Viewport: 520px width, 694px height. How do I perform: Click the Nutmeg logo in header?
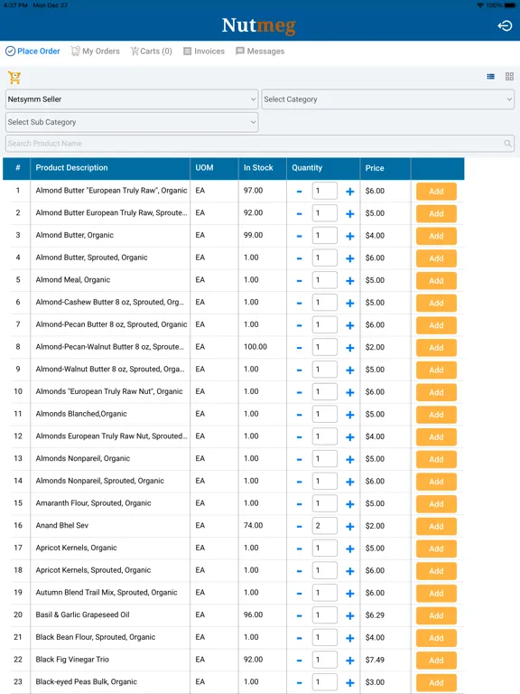point(259,25)
